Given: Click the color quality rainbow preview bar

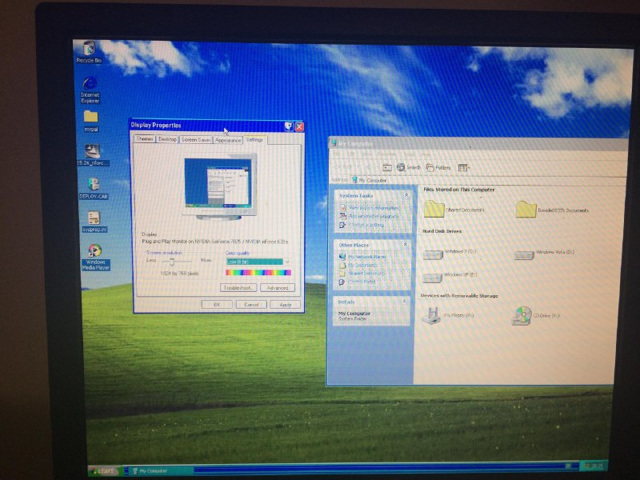Looking at the screenshot, I should (x=258, y=273).
